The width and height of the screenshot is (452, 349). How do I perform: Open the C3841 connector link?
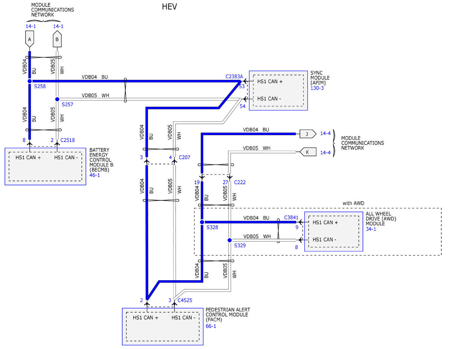[x=292, y=218]
